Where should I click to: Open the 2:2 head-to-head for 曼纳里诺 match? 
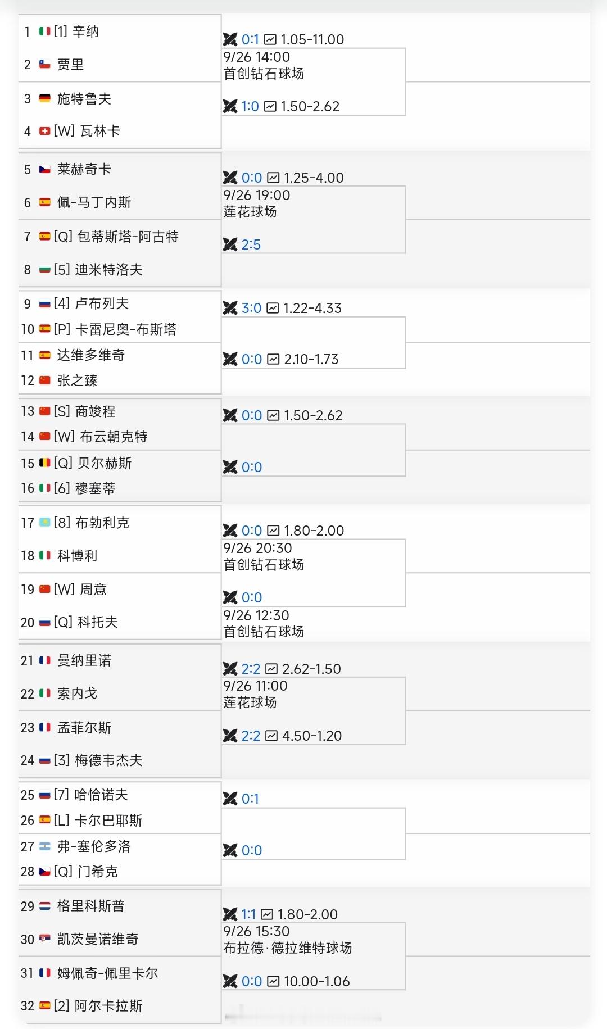[251, 669]
